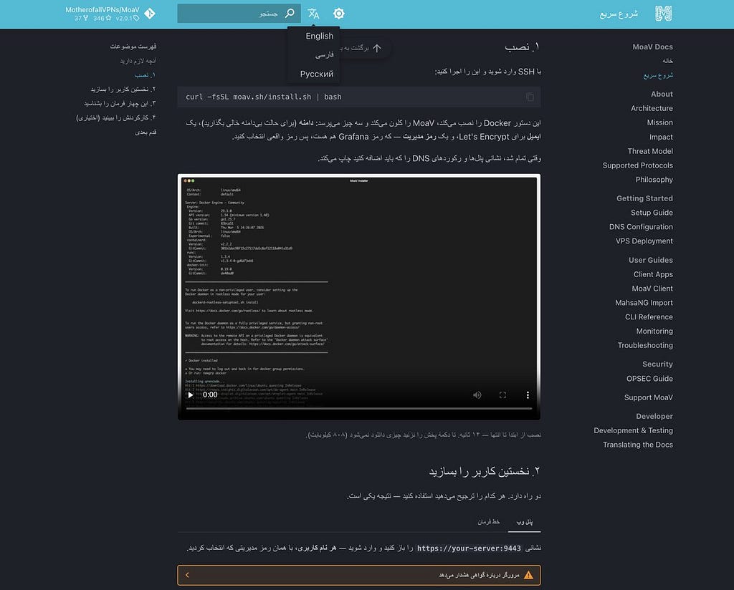The height and width of the screenshot is (590, 734).
Task: Open Threat Model page
Action: [650, 151]
